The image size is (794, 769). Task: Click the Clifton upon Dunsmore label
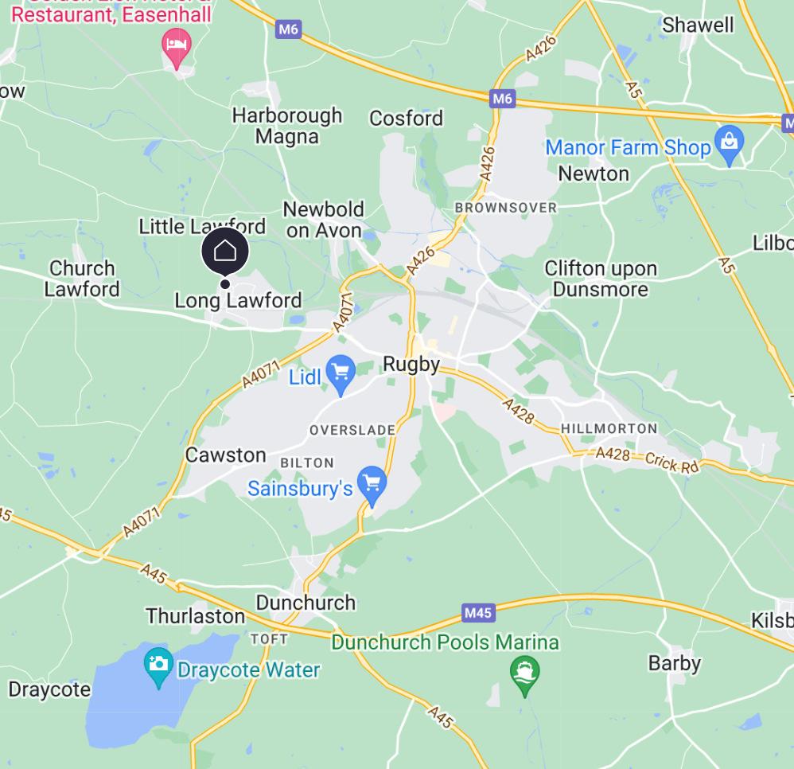tap(601, 279)
